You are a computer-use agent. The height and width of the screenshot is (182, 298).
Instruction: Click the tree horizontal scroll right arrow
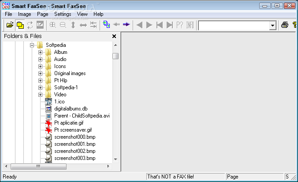tap(108, 166)
